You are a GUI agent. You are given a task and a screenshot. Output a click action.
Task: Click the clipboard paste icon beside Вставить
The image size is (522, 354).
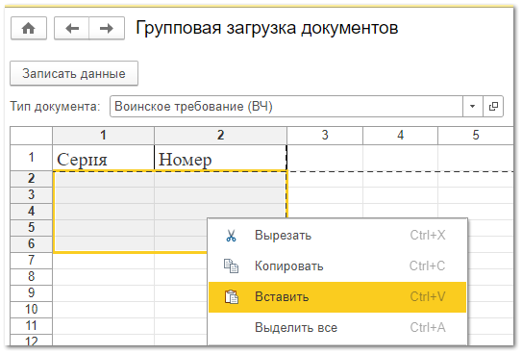(232, 296)
